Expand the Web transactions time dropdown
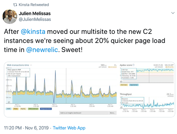This screenshot has height=134, width=177. click(x=31, y=65)
